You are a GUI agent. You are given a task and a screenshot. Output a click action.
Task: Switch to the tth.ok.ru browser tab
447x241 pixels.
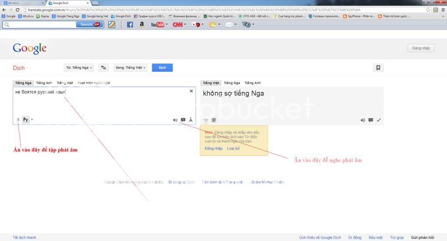pyautogui.click(x=22, y=3)
